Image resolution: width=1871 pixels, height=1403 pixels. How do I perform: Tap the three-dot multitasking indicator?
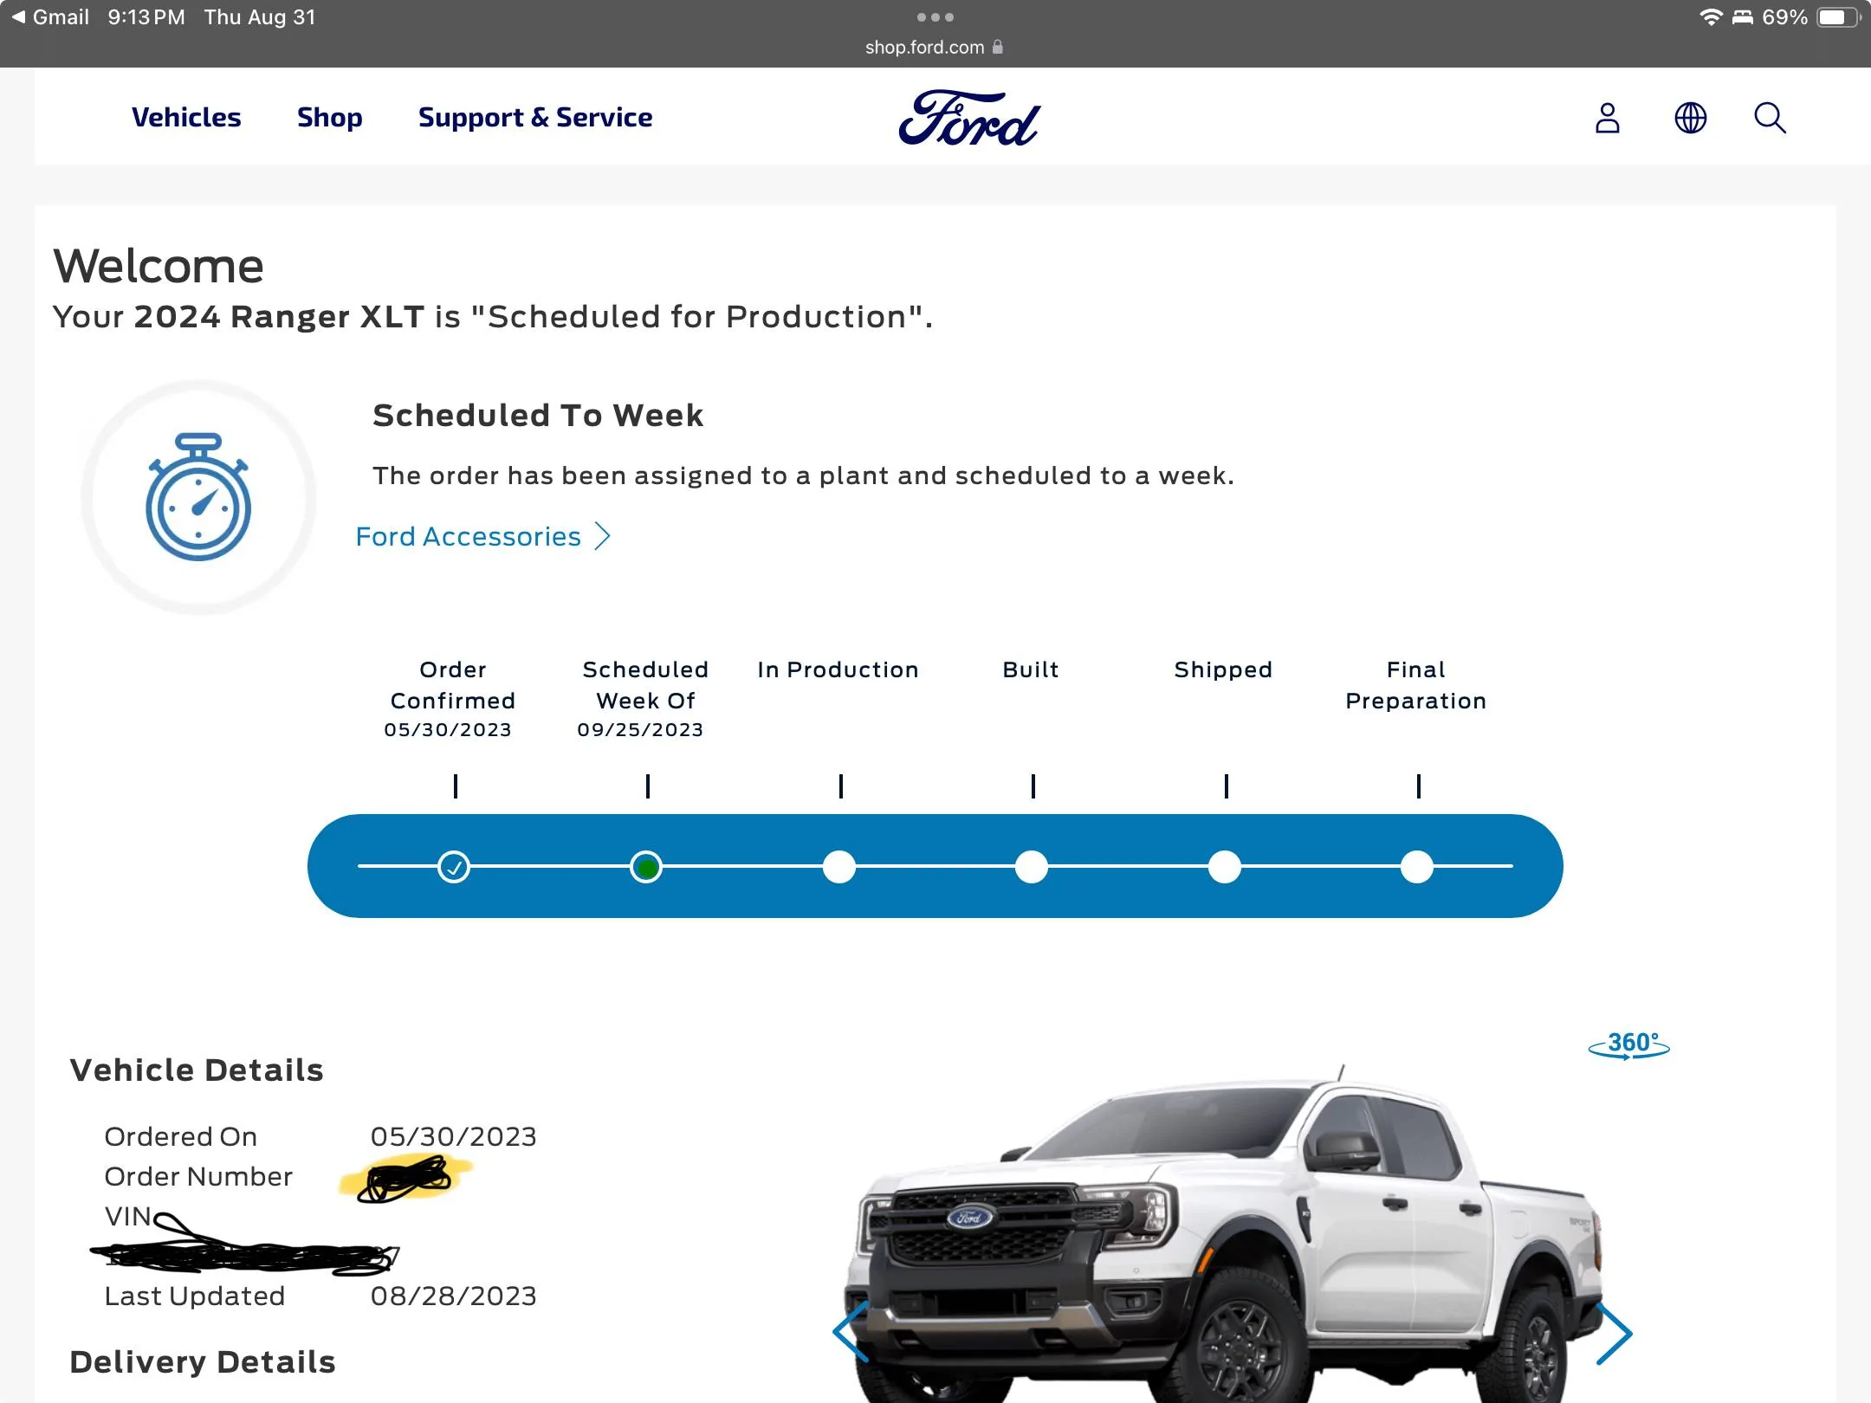(935, 17)
